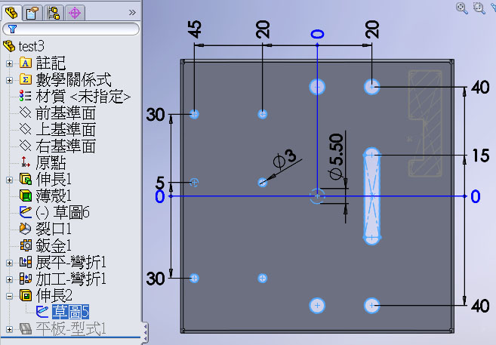Select the 伸長1 extrude feature icon

click(x=26, y=179)
